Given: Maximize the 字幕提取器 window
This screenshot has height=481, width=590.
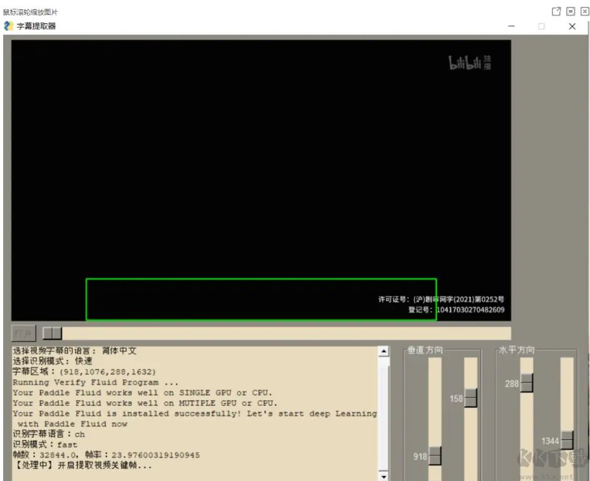Looking at the screenshot, I should [x=542, y=26].
